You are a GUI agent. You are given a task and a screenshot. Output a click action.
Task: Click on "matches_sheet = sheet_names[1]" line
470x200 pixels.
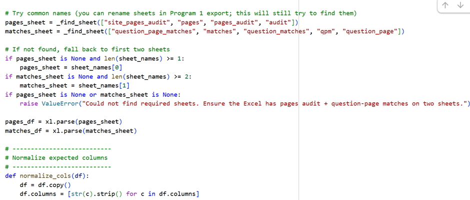click(74, 85)
